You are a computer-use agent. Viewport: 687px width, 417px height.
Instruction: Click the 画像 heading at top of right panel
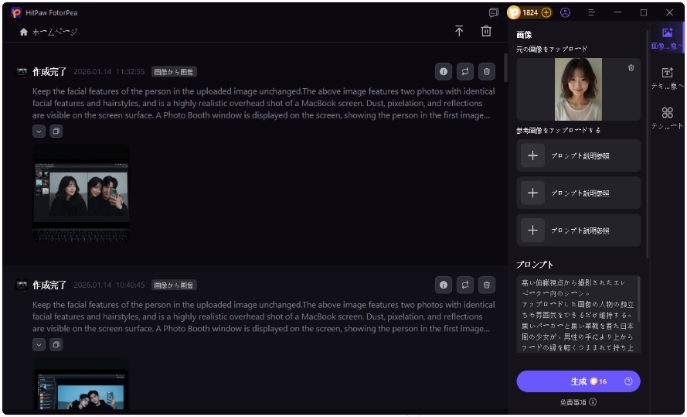524,35
